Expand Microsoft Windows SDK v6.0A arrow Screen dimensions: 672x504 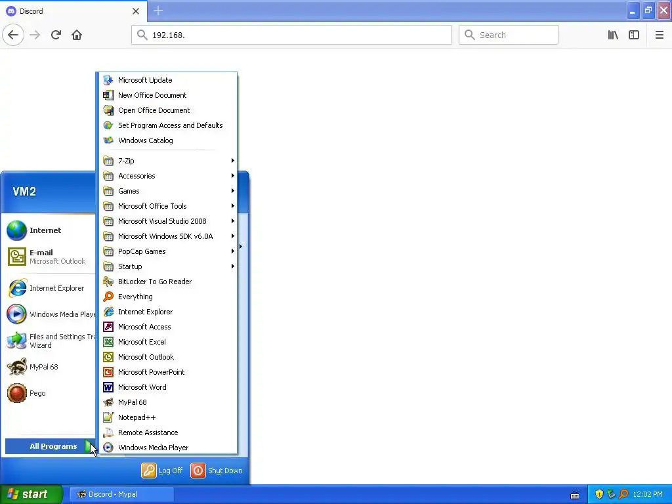click(233, 236)
